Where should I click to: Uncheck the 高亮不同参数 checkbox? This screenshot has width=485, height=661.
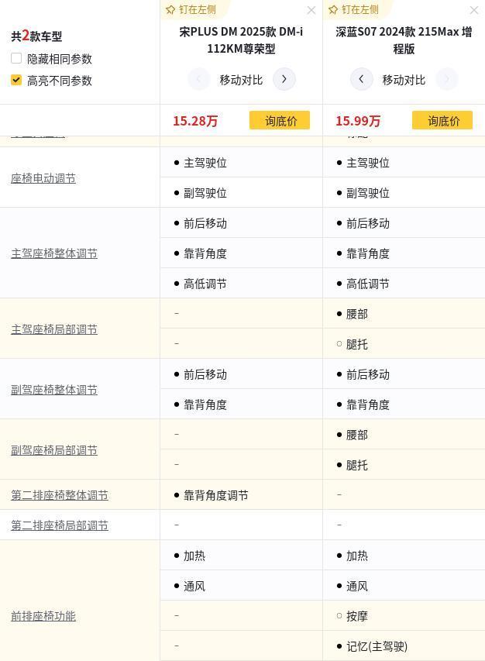point(16,80)
